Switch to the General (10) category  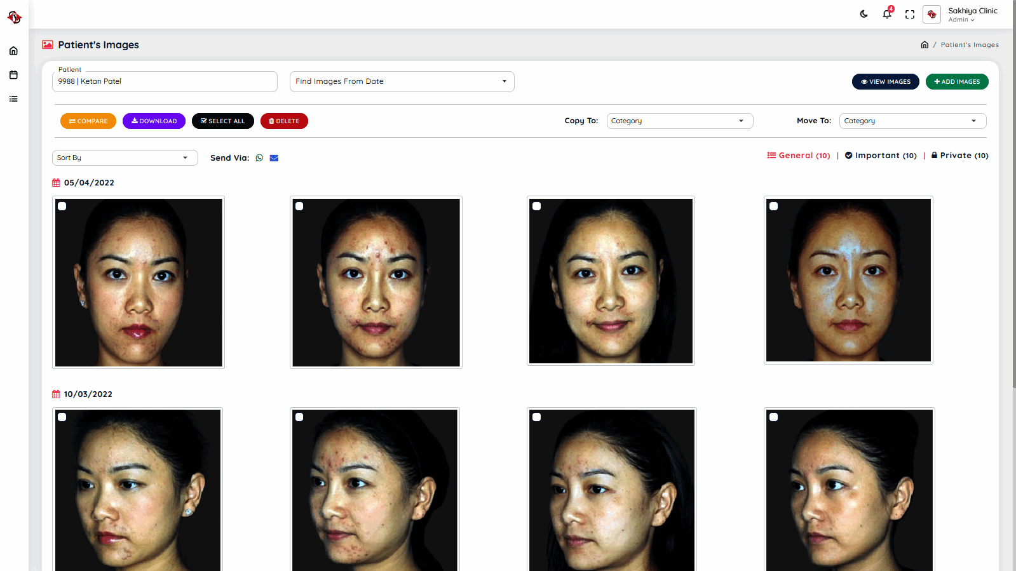(x=798, y=156)
